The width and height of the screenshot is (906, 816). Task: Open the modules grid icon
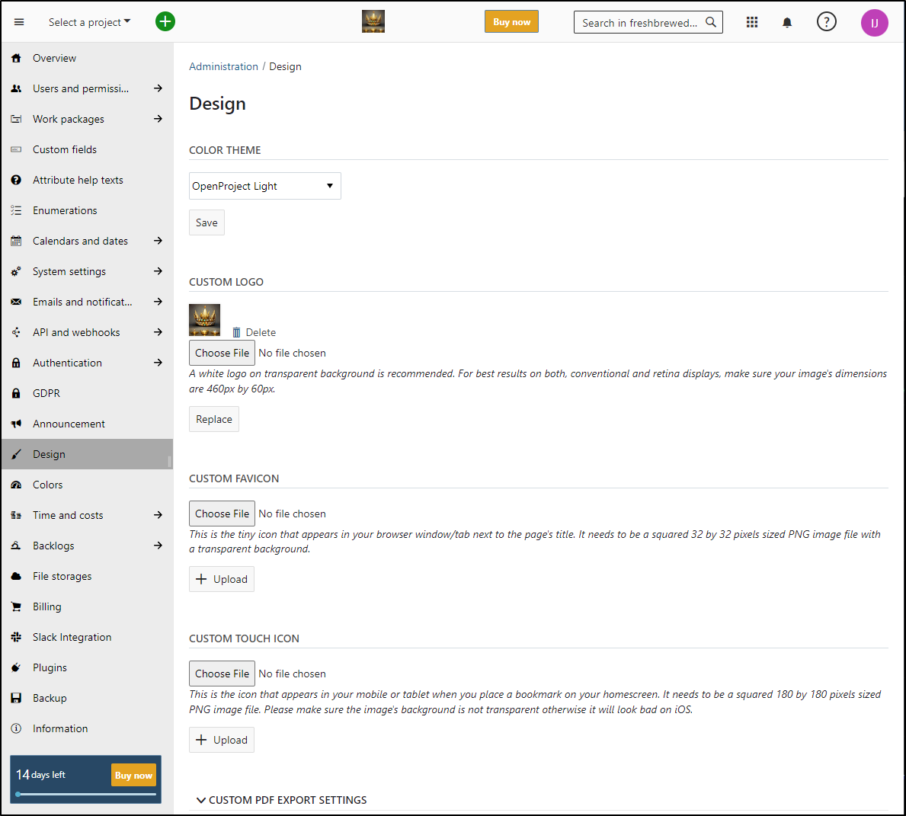point(752,22)
